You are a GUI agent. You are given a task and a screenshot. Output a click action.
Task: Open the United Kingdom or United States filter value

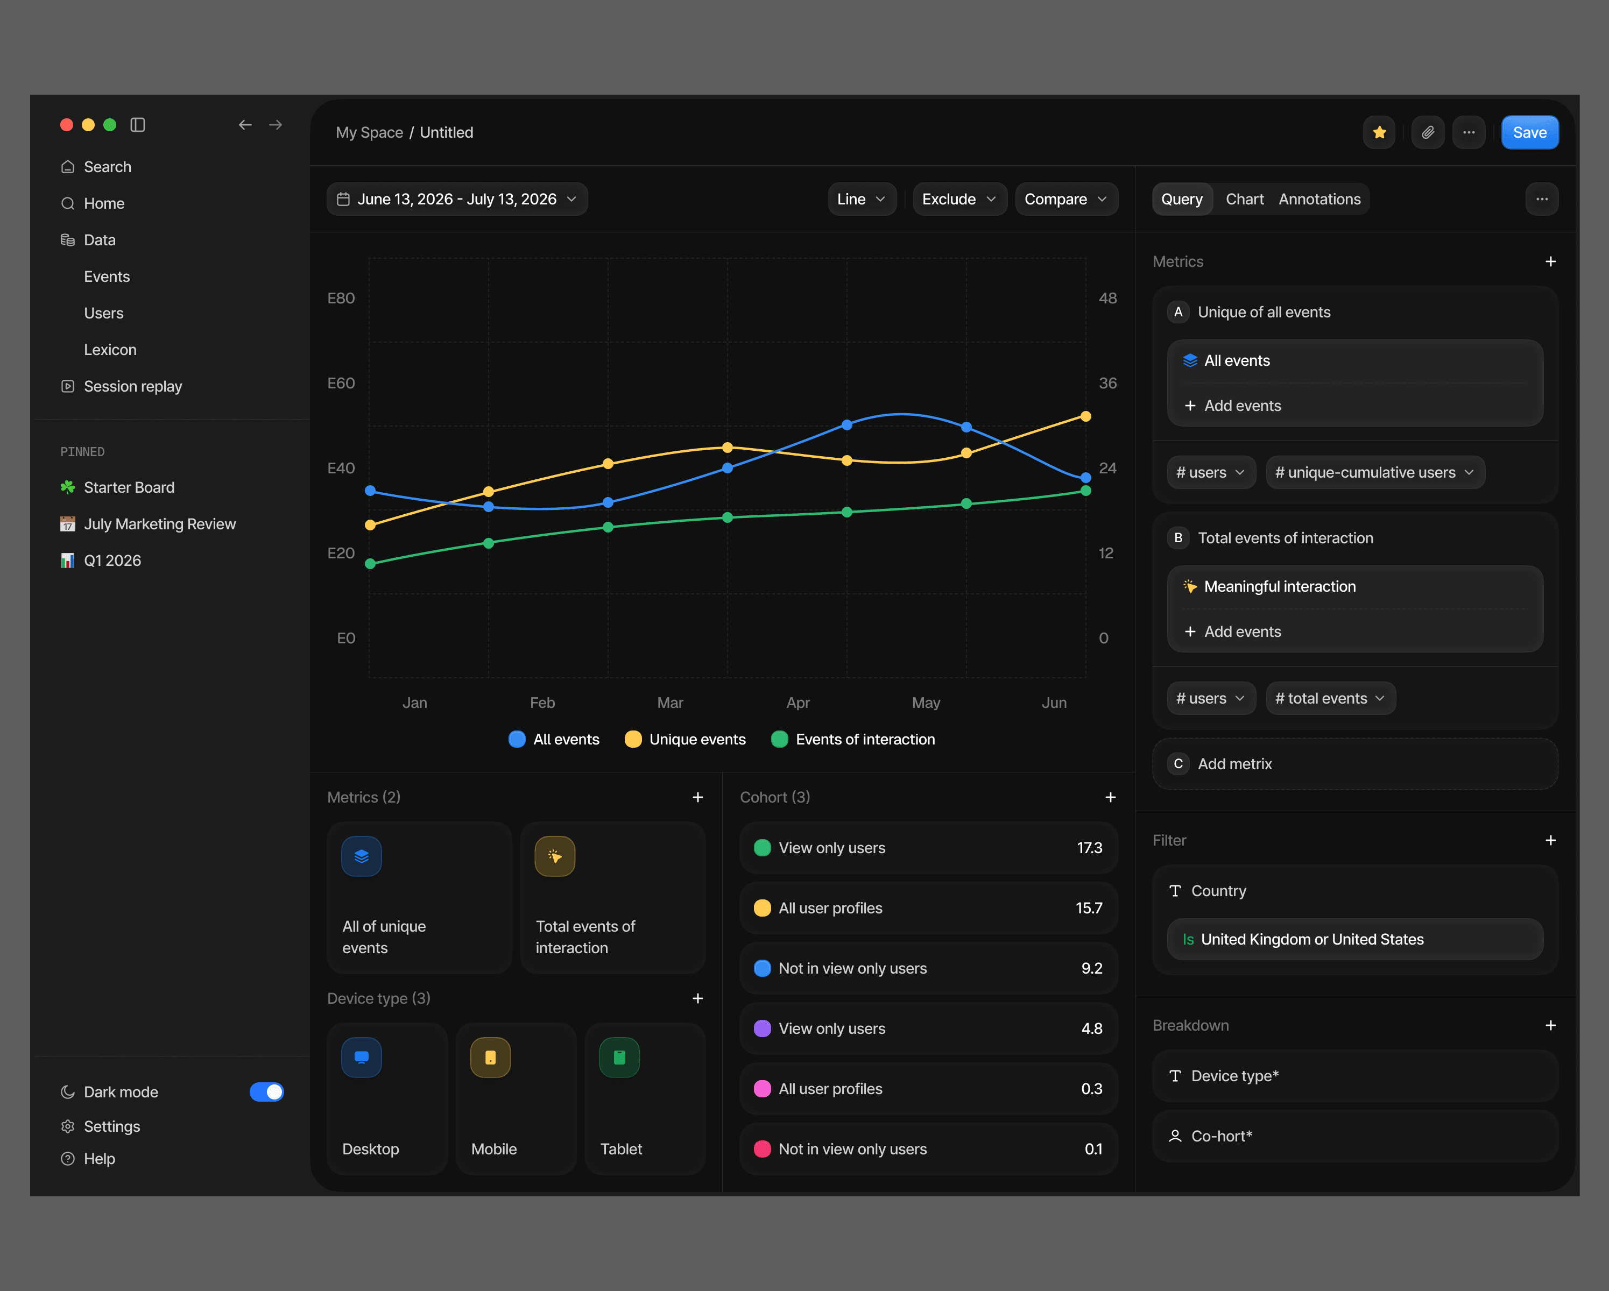coord(1354,940)
